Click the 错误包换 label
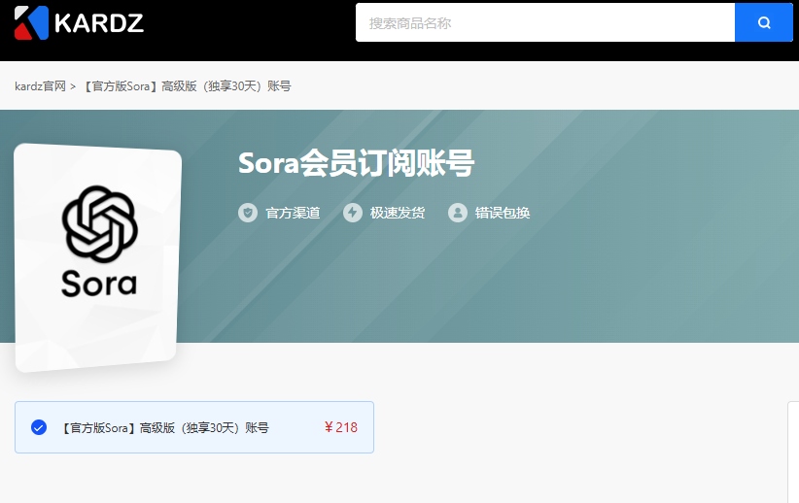Viewport: 799px width, 503px height. pos(503,213)
